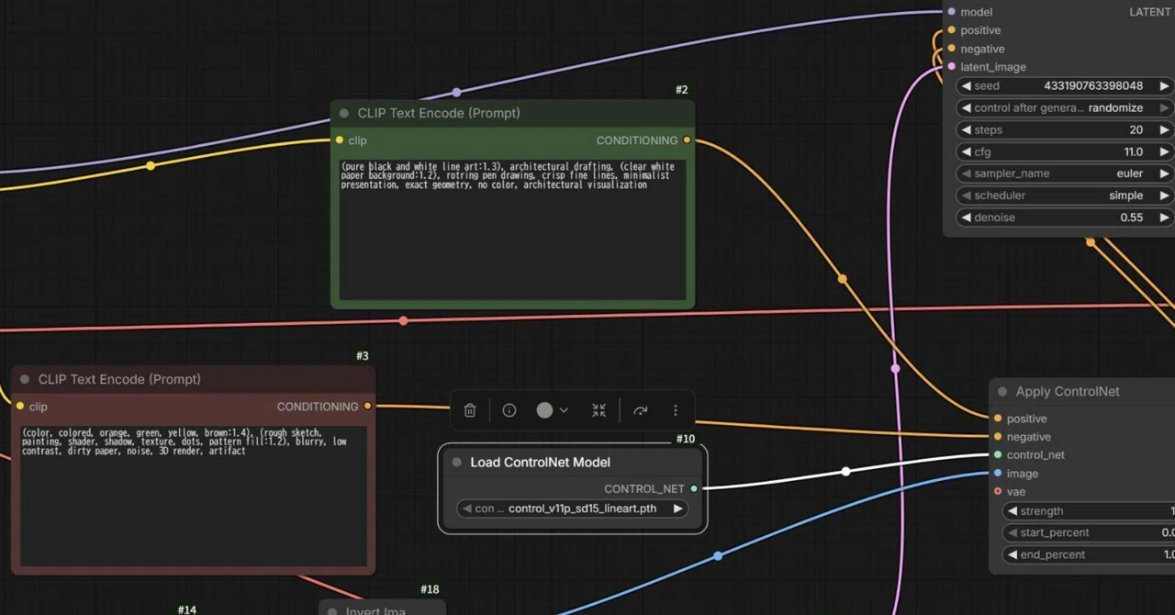Click the strength widget in Apply ControlNet
The width and height of the screenshot is (1175, 615).
coord(1089,511)
